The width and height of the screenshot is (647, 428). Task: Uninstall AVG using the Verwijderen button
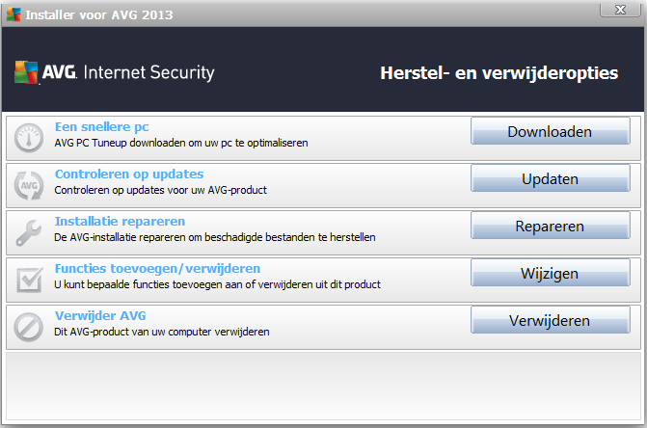550,320
